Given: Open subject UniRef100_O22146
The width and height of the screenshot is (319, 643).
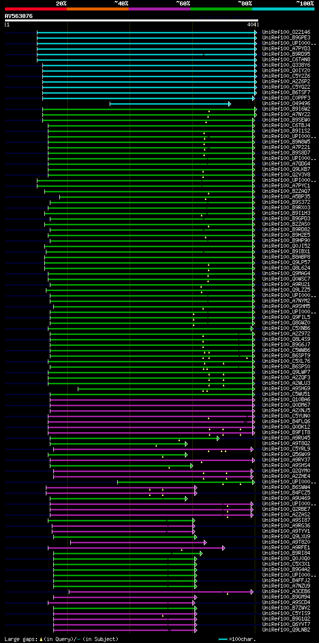Looking at the screenshot, I should point(286,32).
